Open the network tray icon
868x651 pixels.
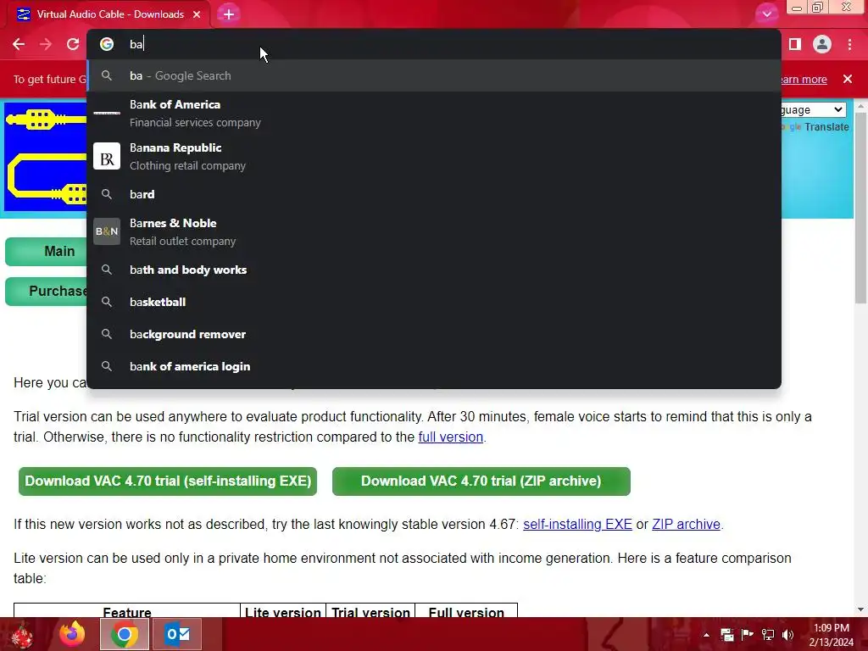click(768, 635)
